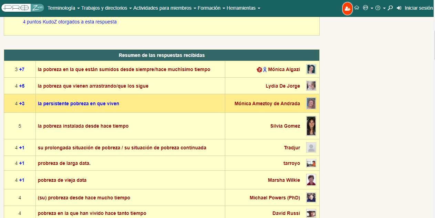
Task: Open Silvia Gomez's profile photo
Action: pos(311,126)
